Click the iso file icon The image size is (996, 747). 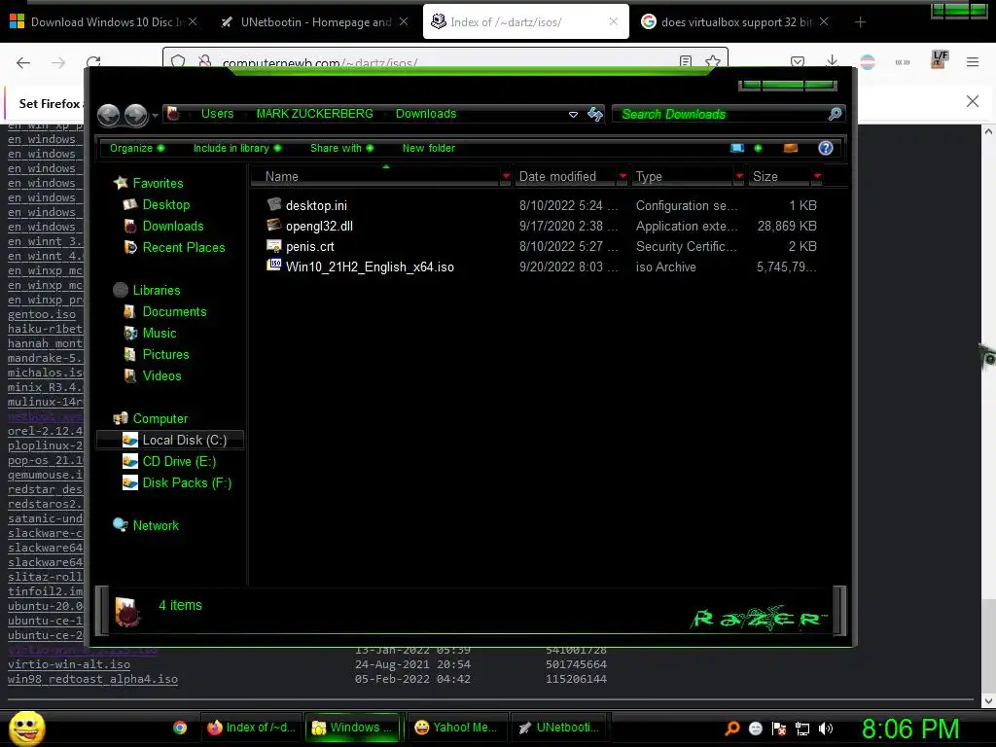(x=273, y=266)
